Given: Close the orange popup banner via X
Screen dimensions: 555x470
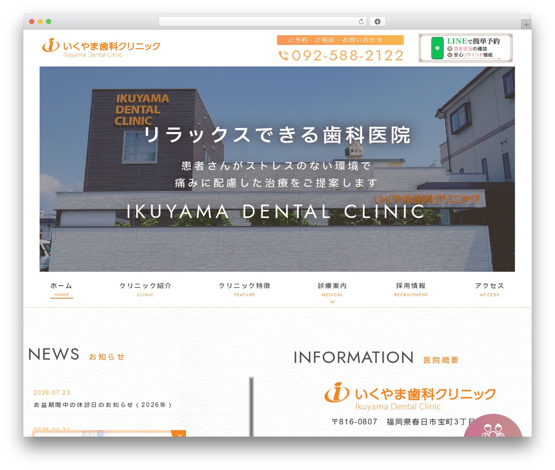Looking at the screenshot, I should [179, 434].
